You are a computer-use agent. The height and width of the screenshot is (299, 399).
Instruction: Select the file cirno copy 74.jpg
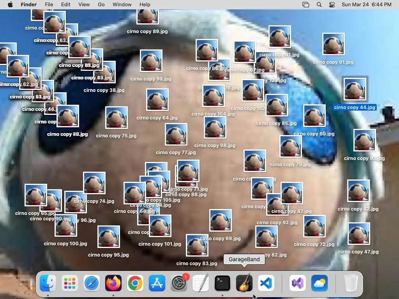[x=94, y=183]
